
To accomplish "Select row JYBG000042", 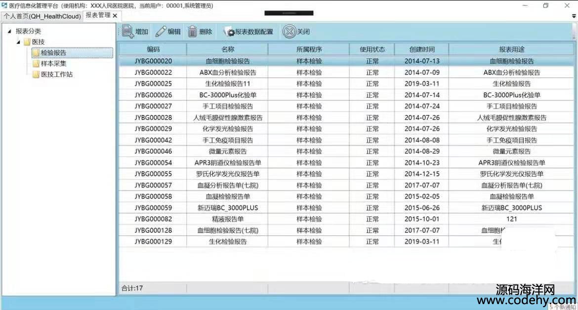I will pyautogui.click(x=346, y=140).
